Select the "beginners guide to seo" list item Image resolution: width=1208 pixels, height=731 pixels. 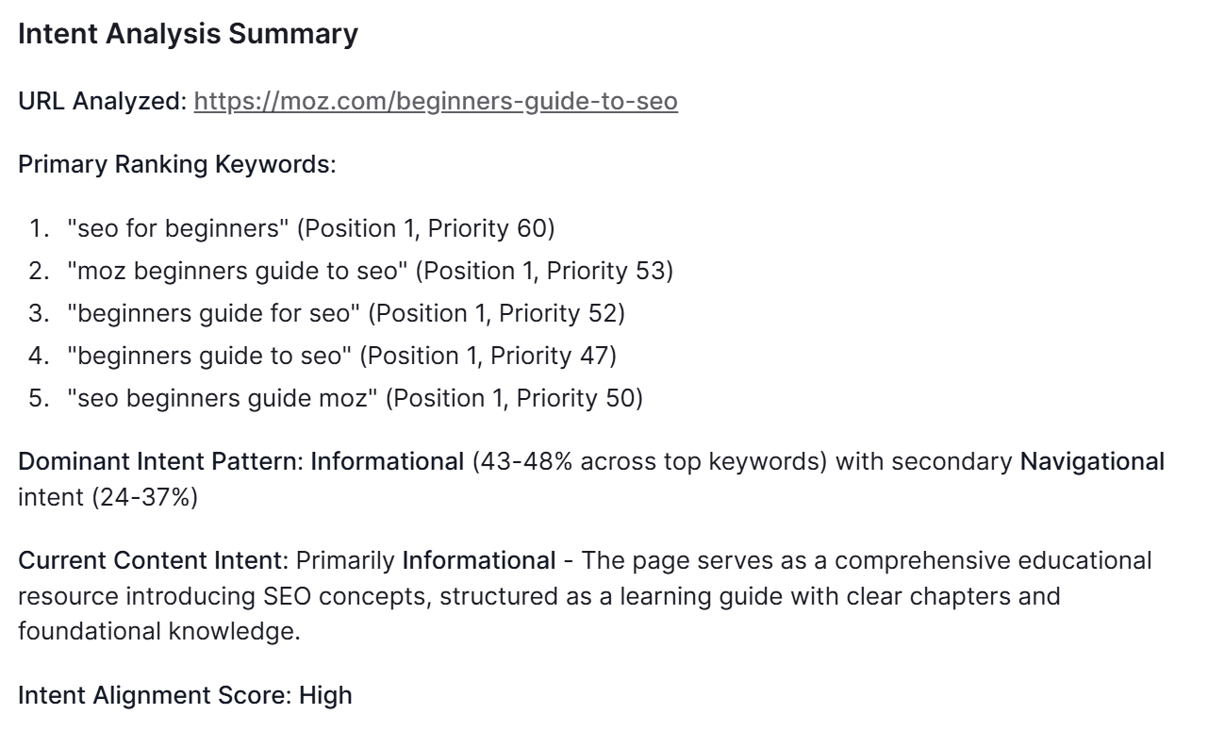click(x=209, y=356)
